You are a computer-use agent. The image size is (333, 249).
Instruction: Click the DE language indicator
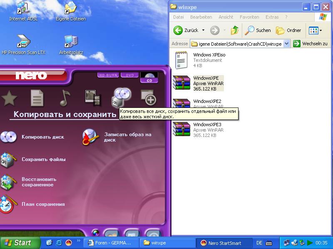tap(259, 243)
